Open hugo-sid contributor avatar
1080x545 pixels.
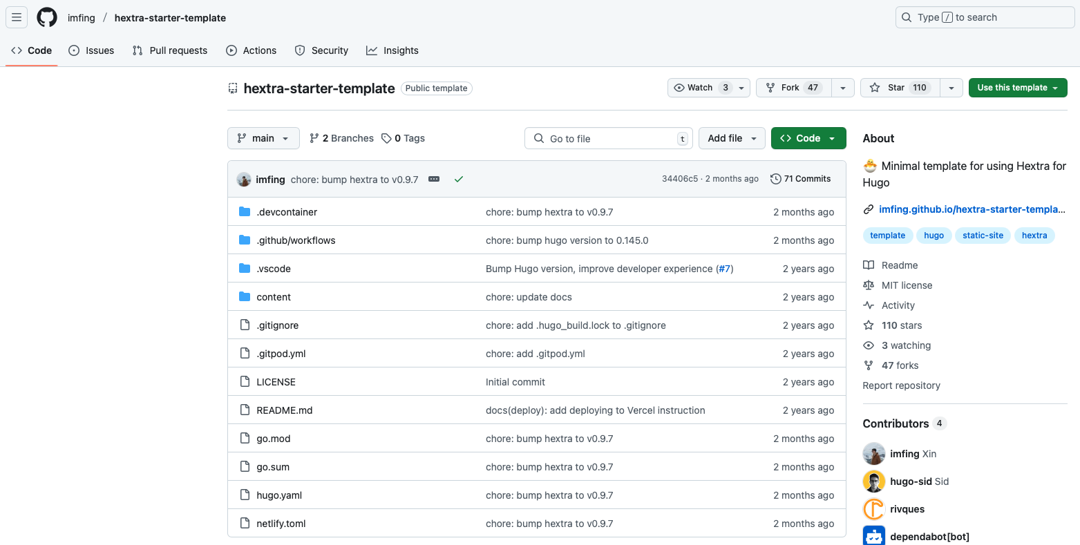(x=874, y=481)
